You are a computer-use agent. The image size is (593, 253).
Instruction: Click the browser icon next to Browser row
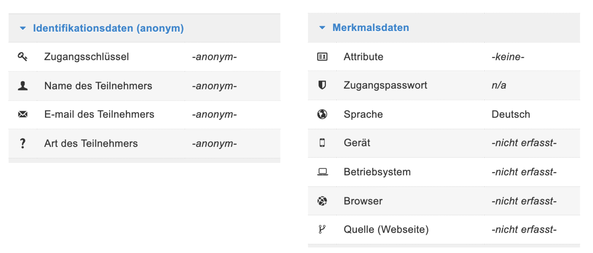pos(322,201)
